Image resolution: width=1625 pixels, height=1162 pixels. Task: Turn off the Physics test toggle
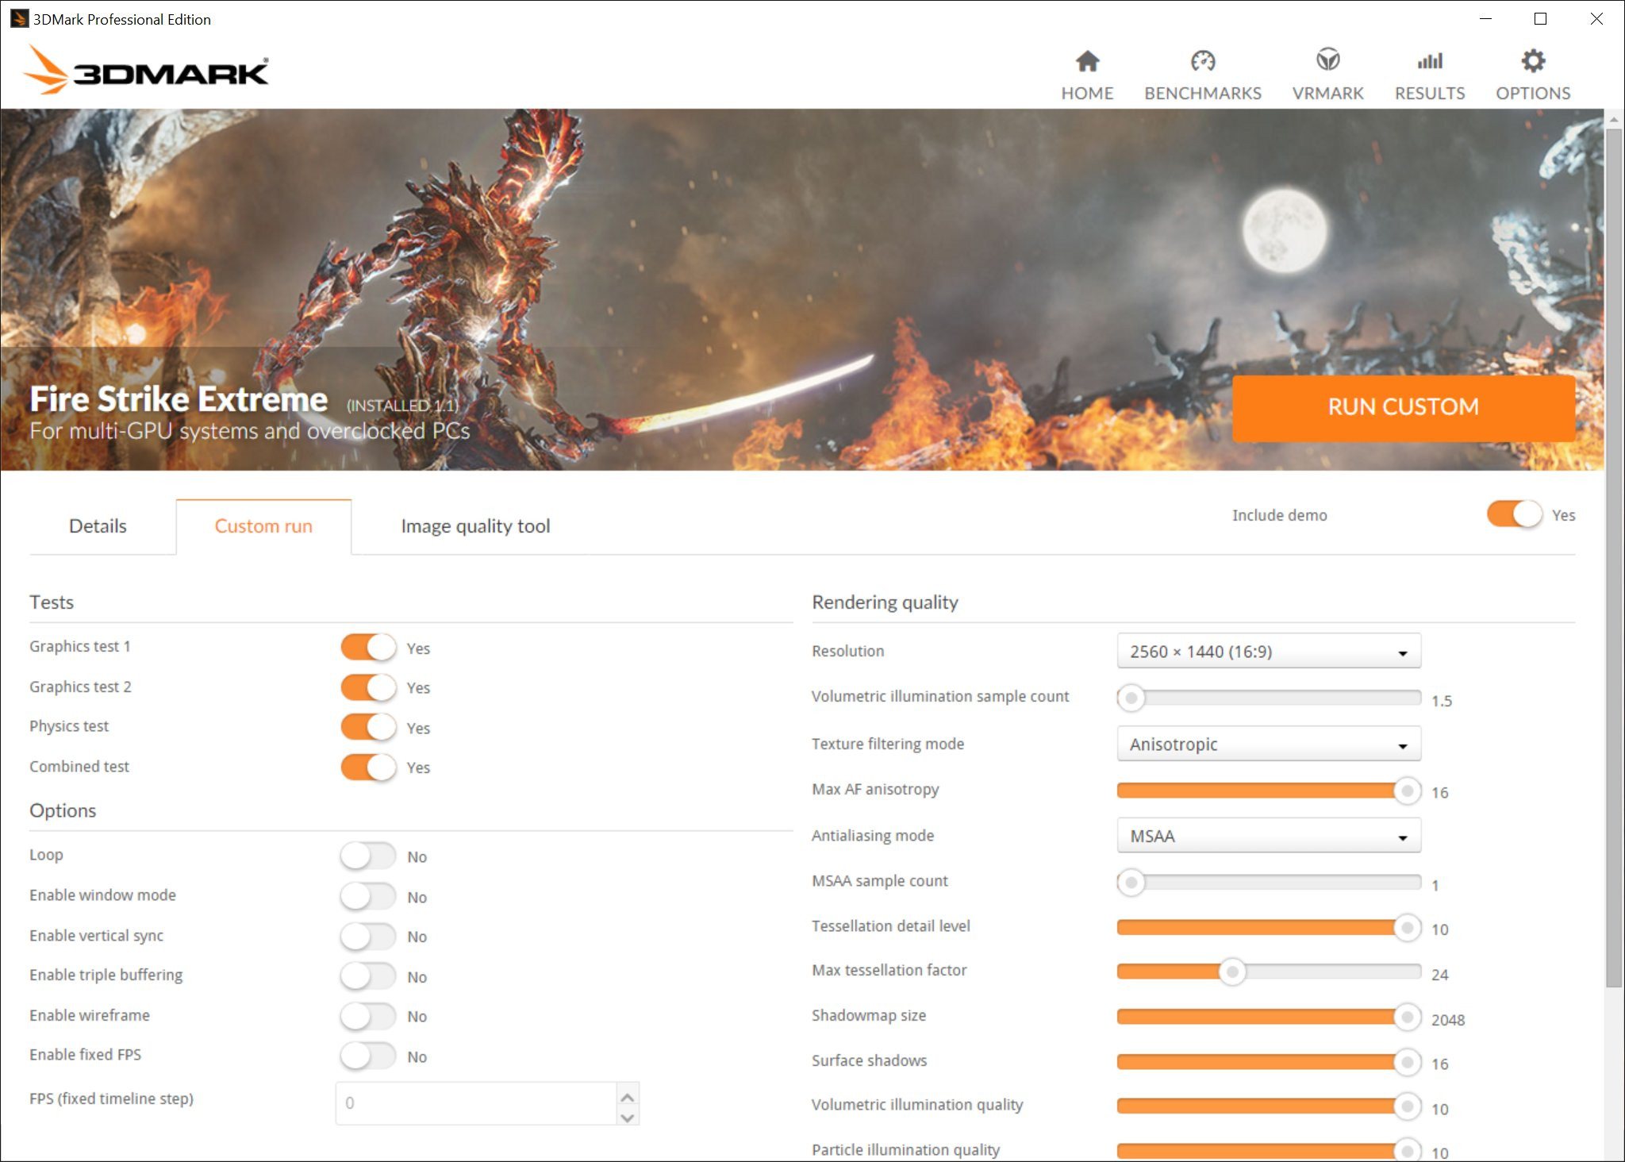368,727
